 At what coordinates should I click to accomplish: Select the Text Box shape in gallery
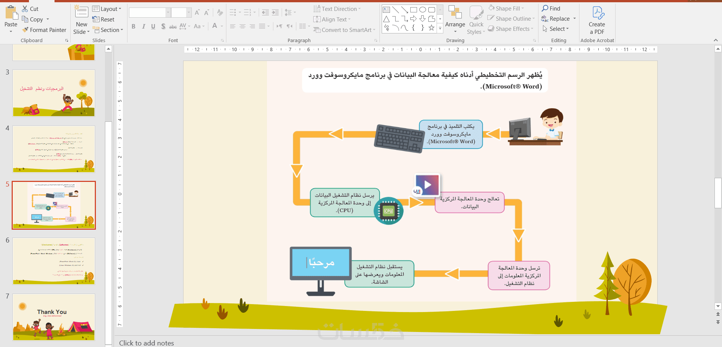pyautogui.click(x=386, y=10)
